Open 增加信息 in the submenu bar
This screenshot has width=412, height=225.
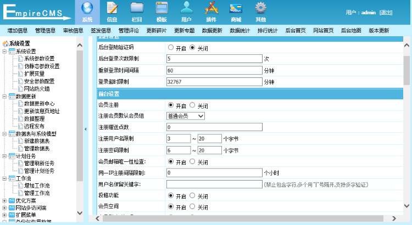(18, 31)
